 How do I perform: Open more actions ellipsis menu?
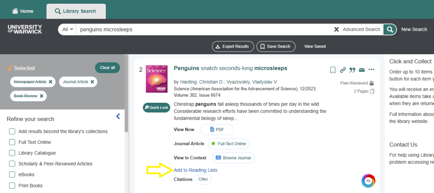[371, 70]
